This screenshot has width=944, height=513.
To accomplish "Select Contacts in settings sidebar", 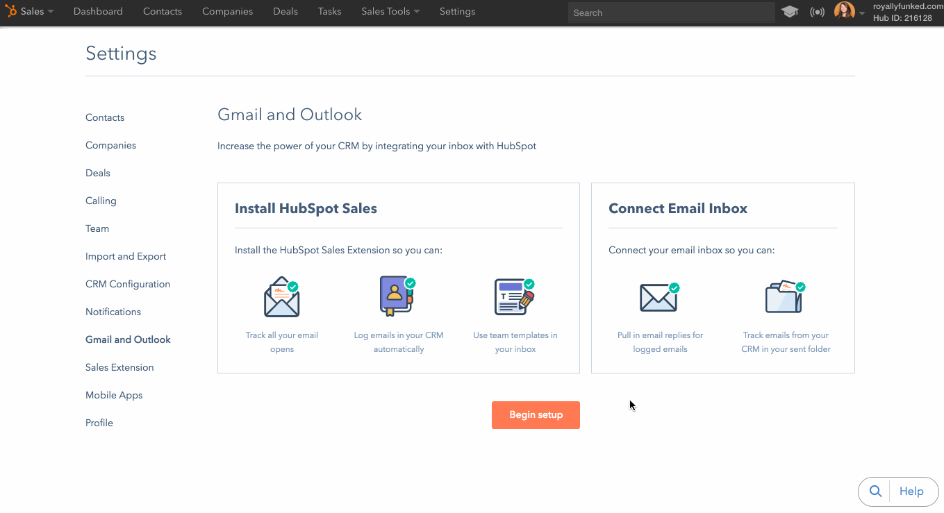I will (105, 117).
